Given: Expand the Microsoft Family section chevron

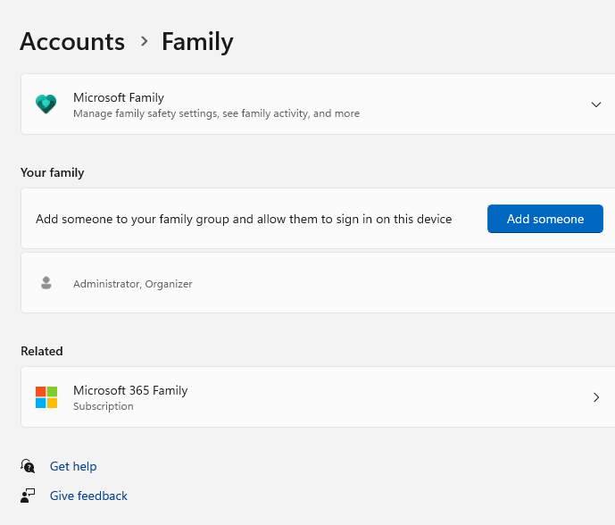Looking at the screenshot, I should point(596,104).
